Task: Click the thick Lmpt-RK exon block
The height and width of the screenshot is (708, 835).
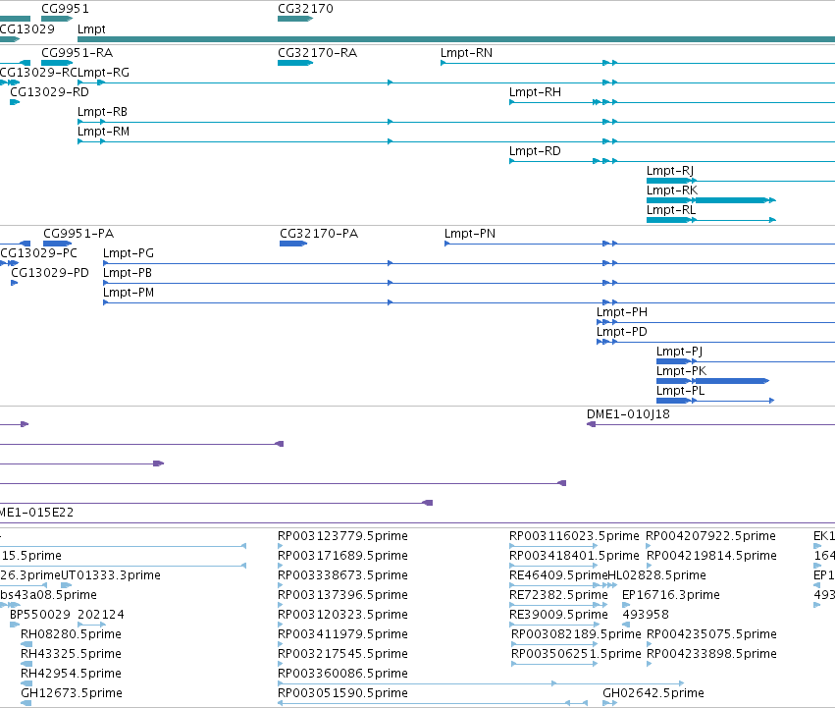Action: 731,200
